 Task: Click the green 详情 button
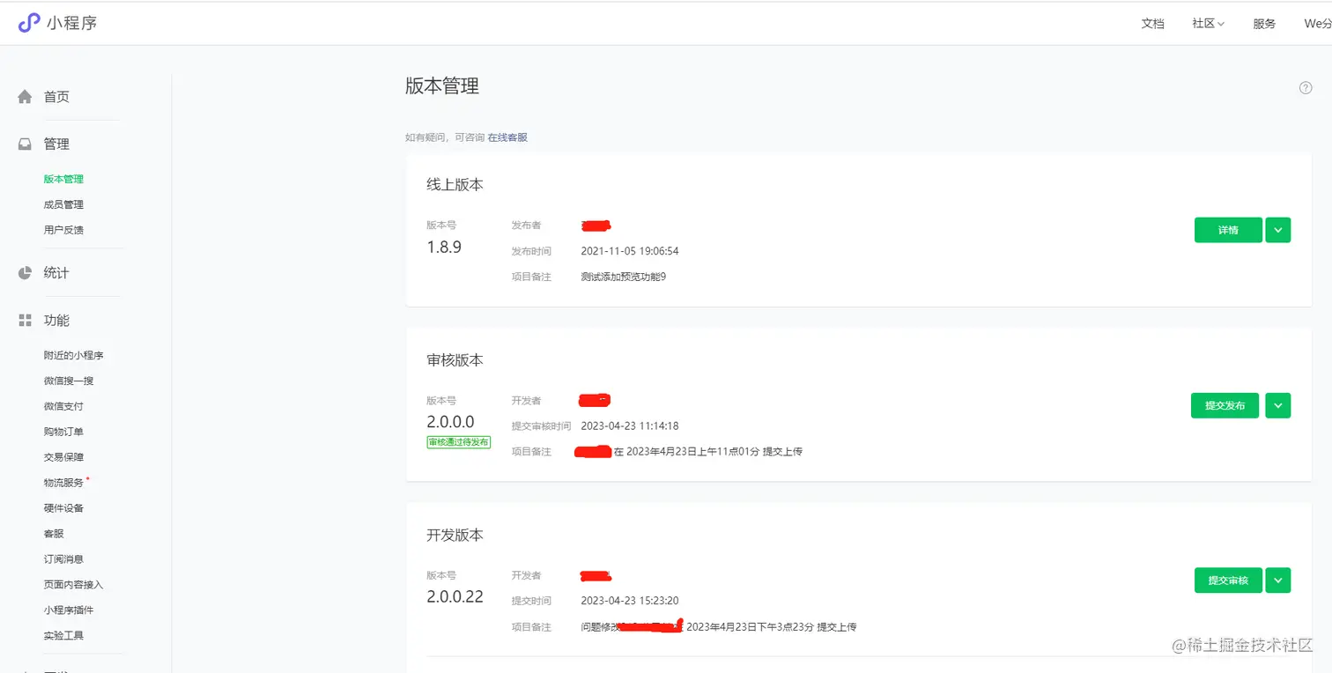tap(1228, 230)
